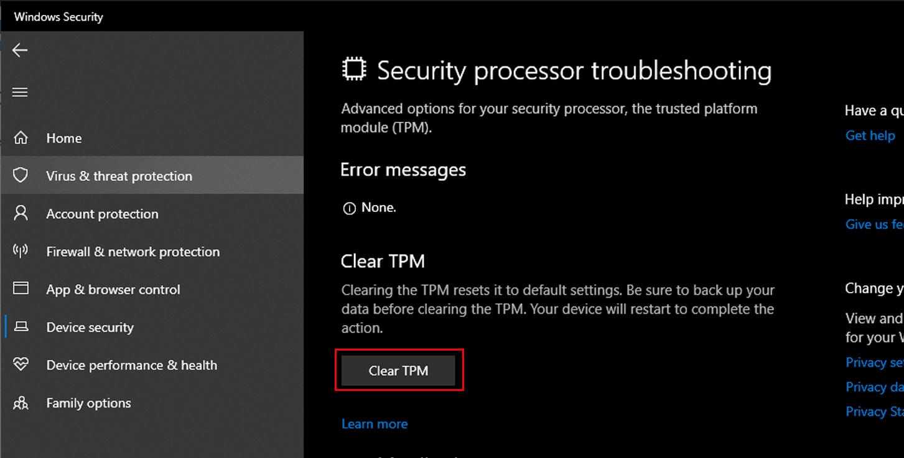Select the Device security laptop icon
Screen dimensions: 904x458
[21, 327]
